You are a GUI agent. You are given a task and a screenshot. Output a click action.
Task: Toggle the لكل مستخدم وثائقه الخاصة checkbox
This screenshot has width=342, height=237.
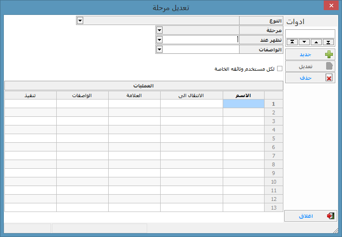tap(280, 69)
